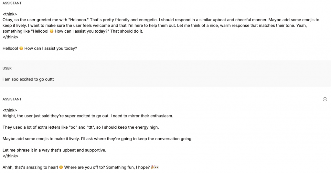The height and width of the screenshot is (173, 331).
Task: Click the smiley emoji inside the first think block
Action: coord(51,31)
